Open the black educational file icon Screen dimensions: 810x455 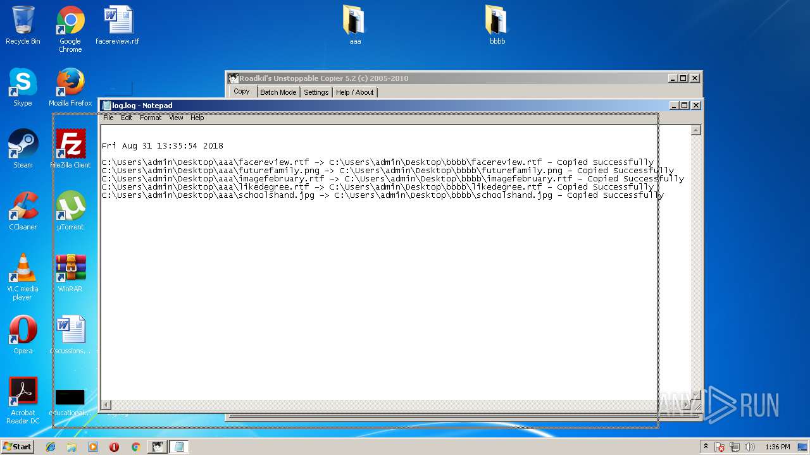point(70,401)
